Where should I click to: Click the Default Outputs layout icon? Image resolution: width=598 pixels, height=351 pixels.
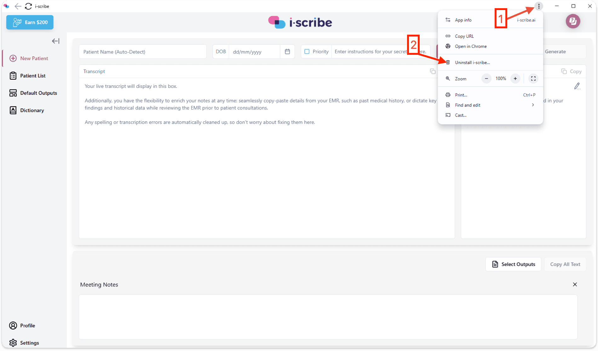13,93
